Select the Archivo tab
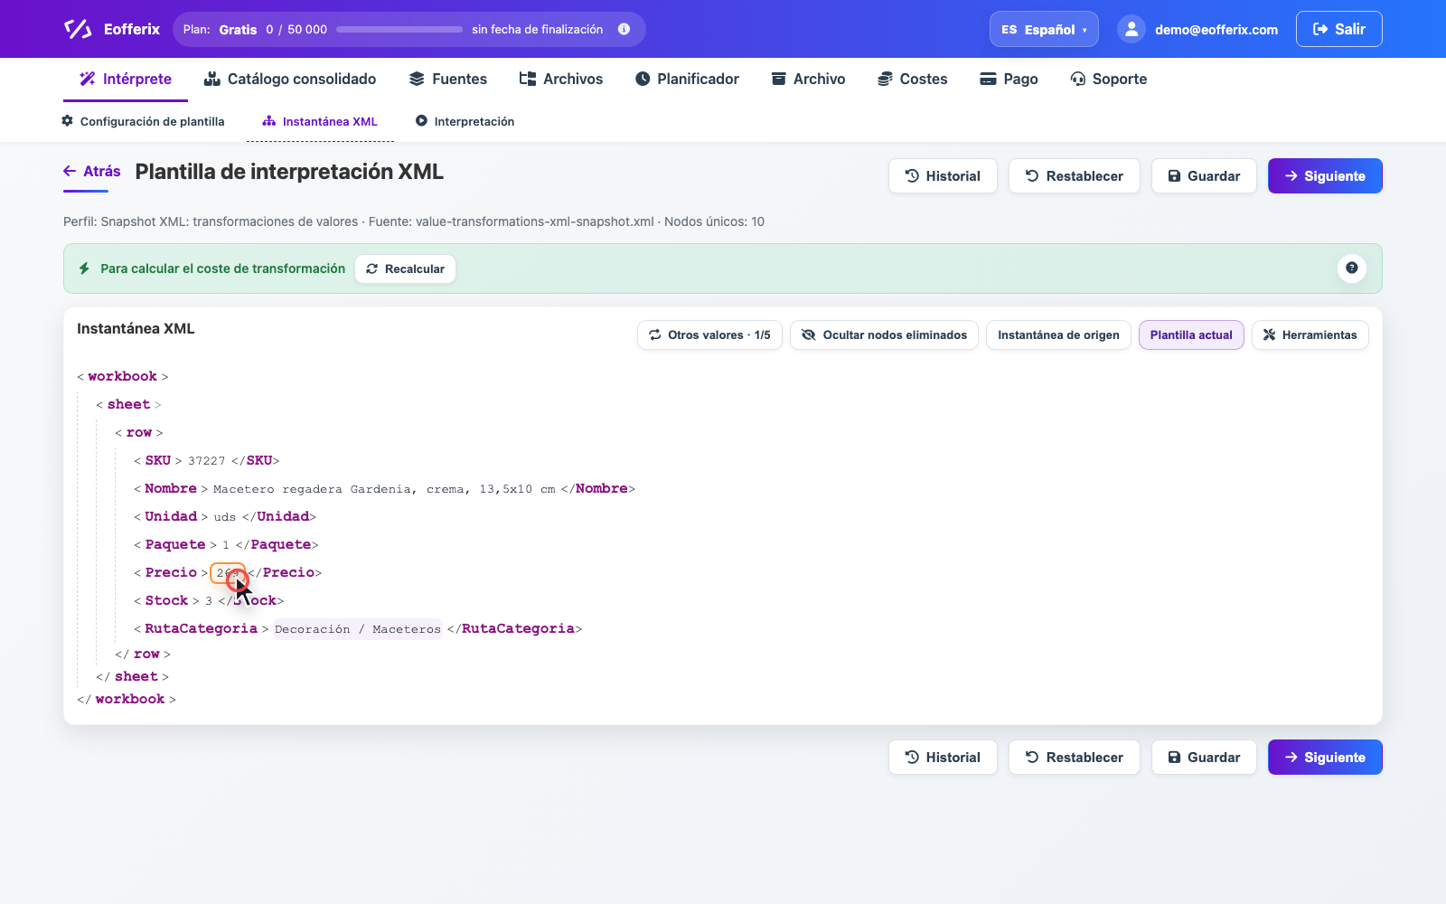This screenshot has height=904, width=1446. [808, 79]
